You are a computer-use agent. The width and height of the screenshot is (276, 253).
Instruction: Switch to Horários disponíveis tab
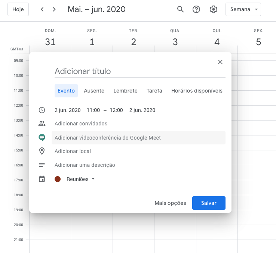[x=197, y=91]
